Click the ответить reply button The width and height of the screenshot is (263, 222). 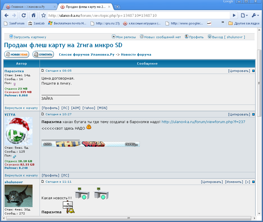tap(43, 55)
